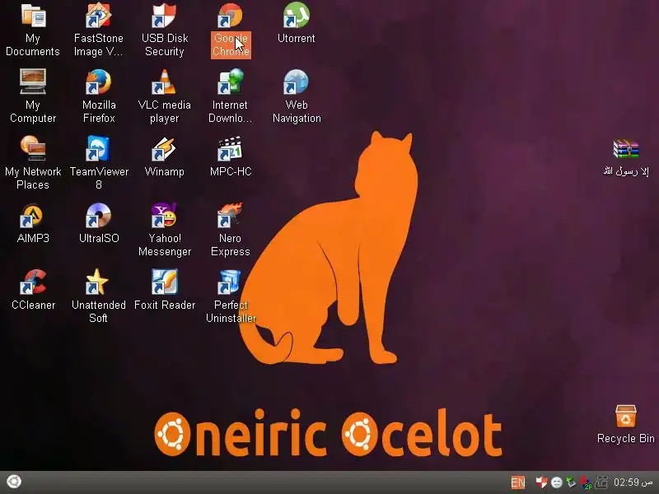Open USB Disk Security shield tray icon
The image size is (659, 494).
(541, 482)
